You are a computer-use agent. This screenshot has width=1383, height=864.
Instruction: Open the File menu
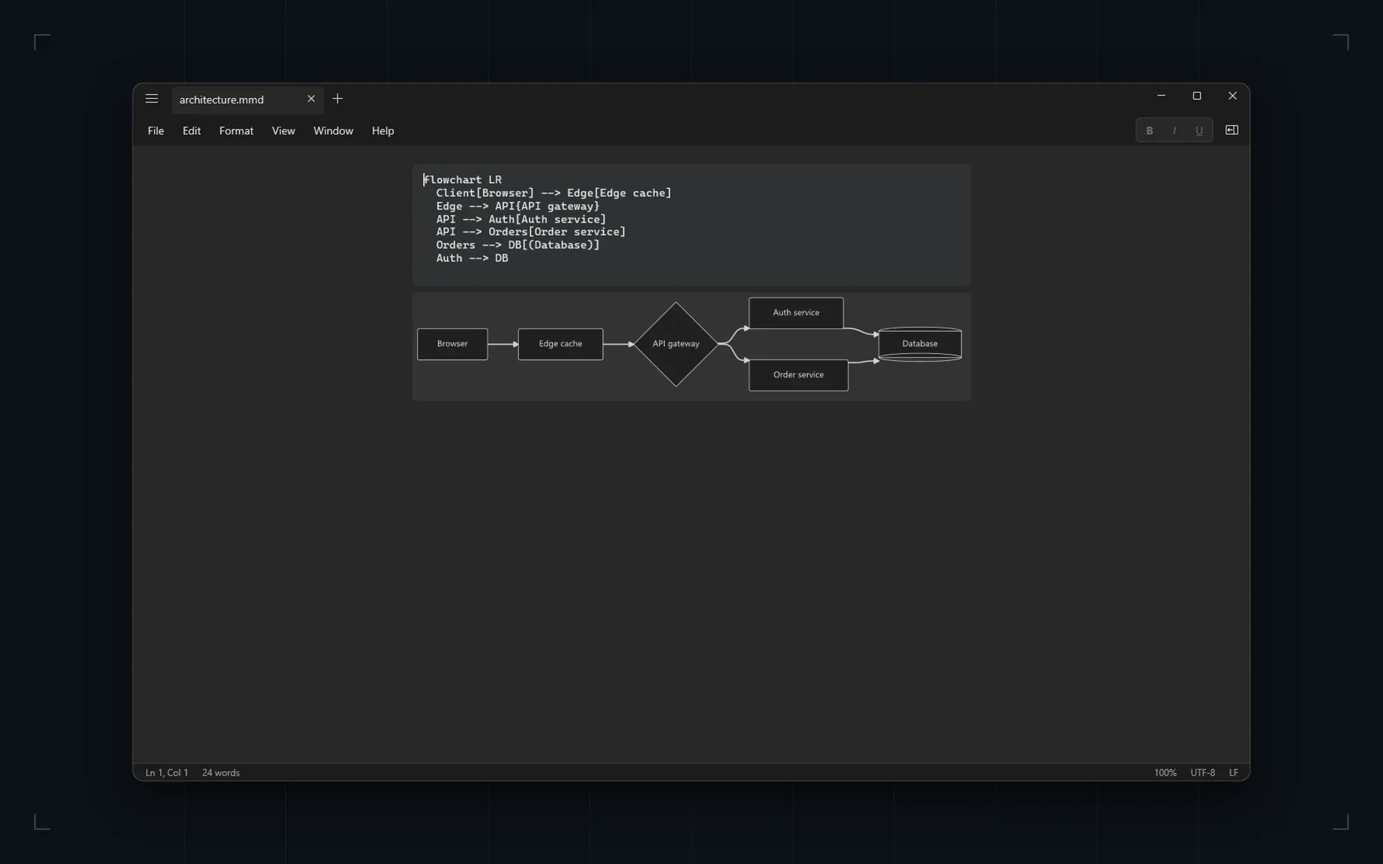[x=156, y=131]
